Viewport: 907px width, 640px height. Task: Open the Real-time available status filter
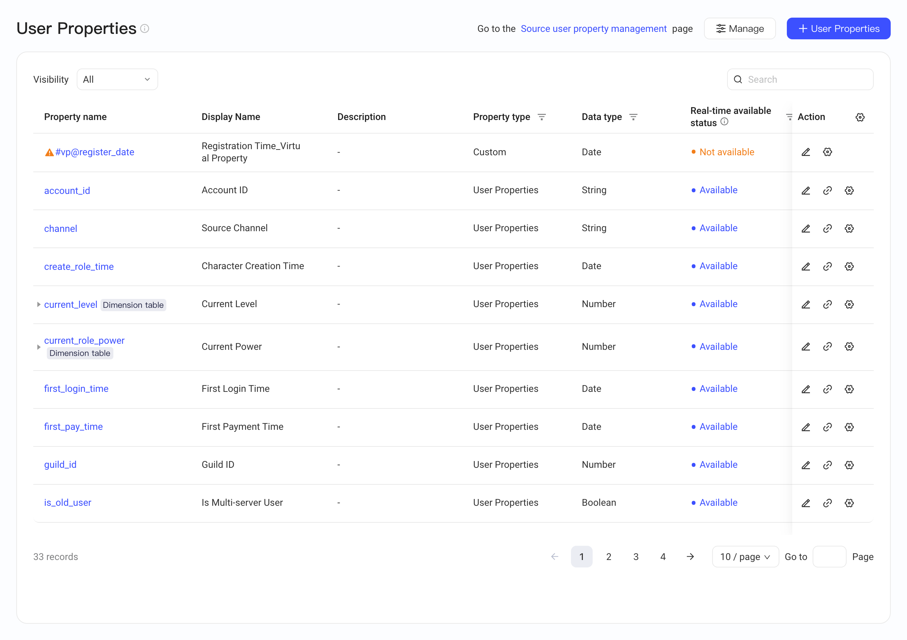coord(789,117)
